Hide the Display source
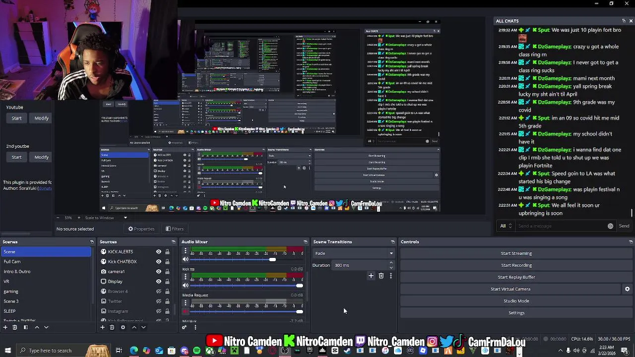The width and height of the screenshot is (635, 357). pyautogui.click(x=159, y=282)
